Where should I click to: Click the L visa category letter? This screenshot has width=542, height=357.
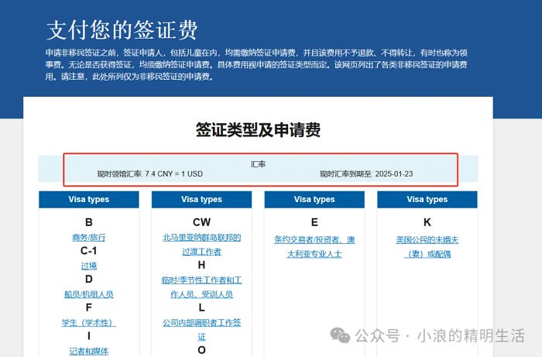point(201,307)
